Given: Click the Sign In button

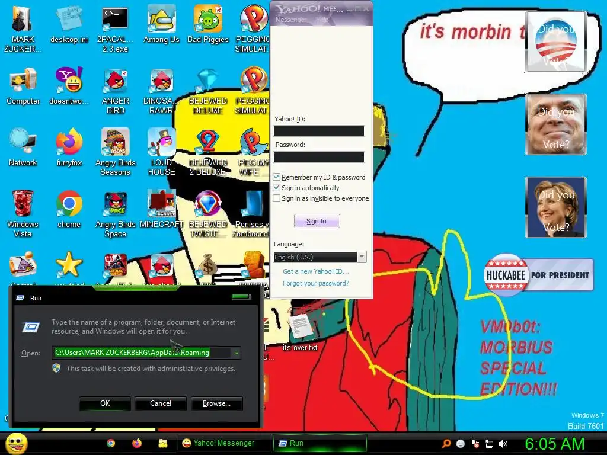Looking at the screenshot, I should [x=317, y=221].
